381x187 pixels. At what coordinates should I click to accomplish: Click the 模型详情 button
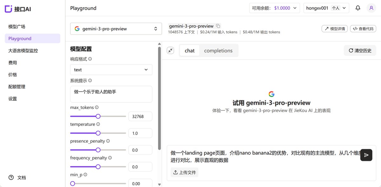(335, 29)
